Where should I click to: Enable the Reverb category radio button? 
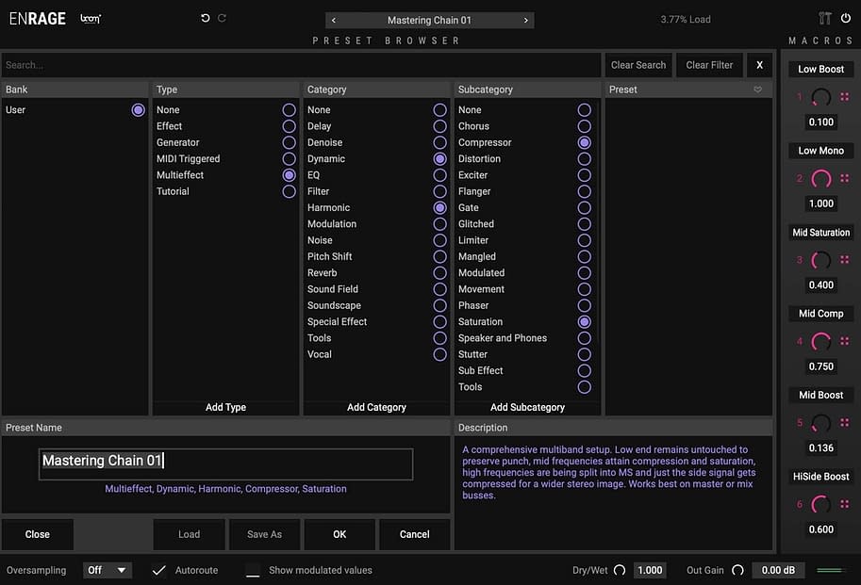point(439,273)
